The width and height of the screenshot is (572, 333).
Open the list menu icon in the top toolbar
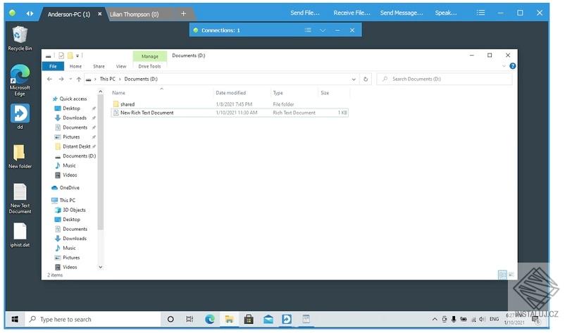[x=481, y=13]
